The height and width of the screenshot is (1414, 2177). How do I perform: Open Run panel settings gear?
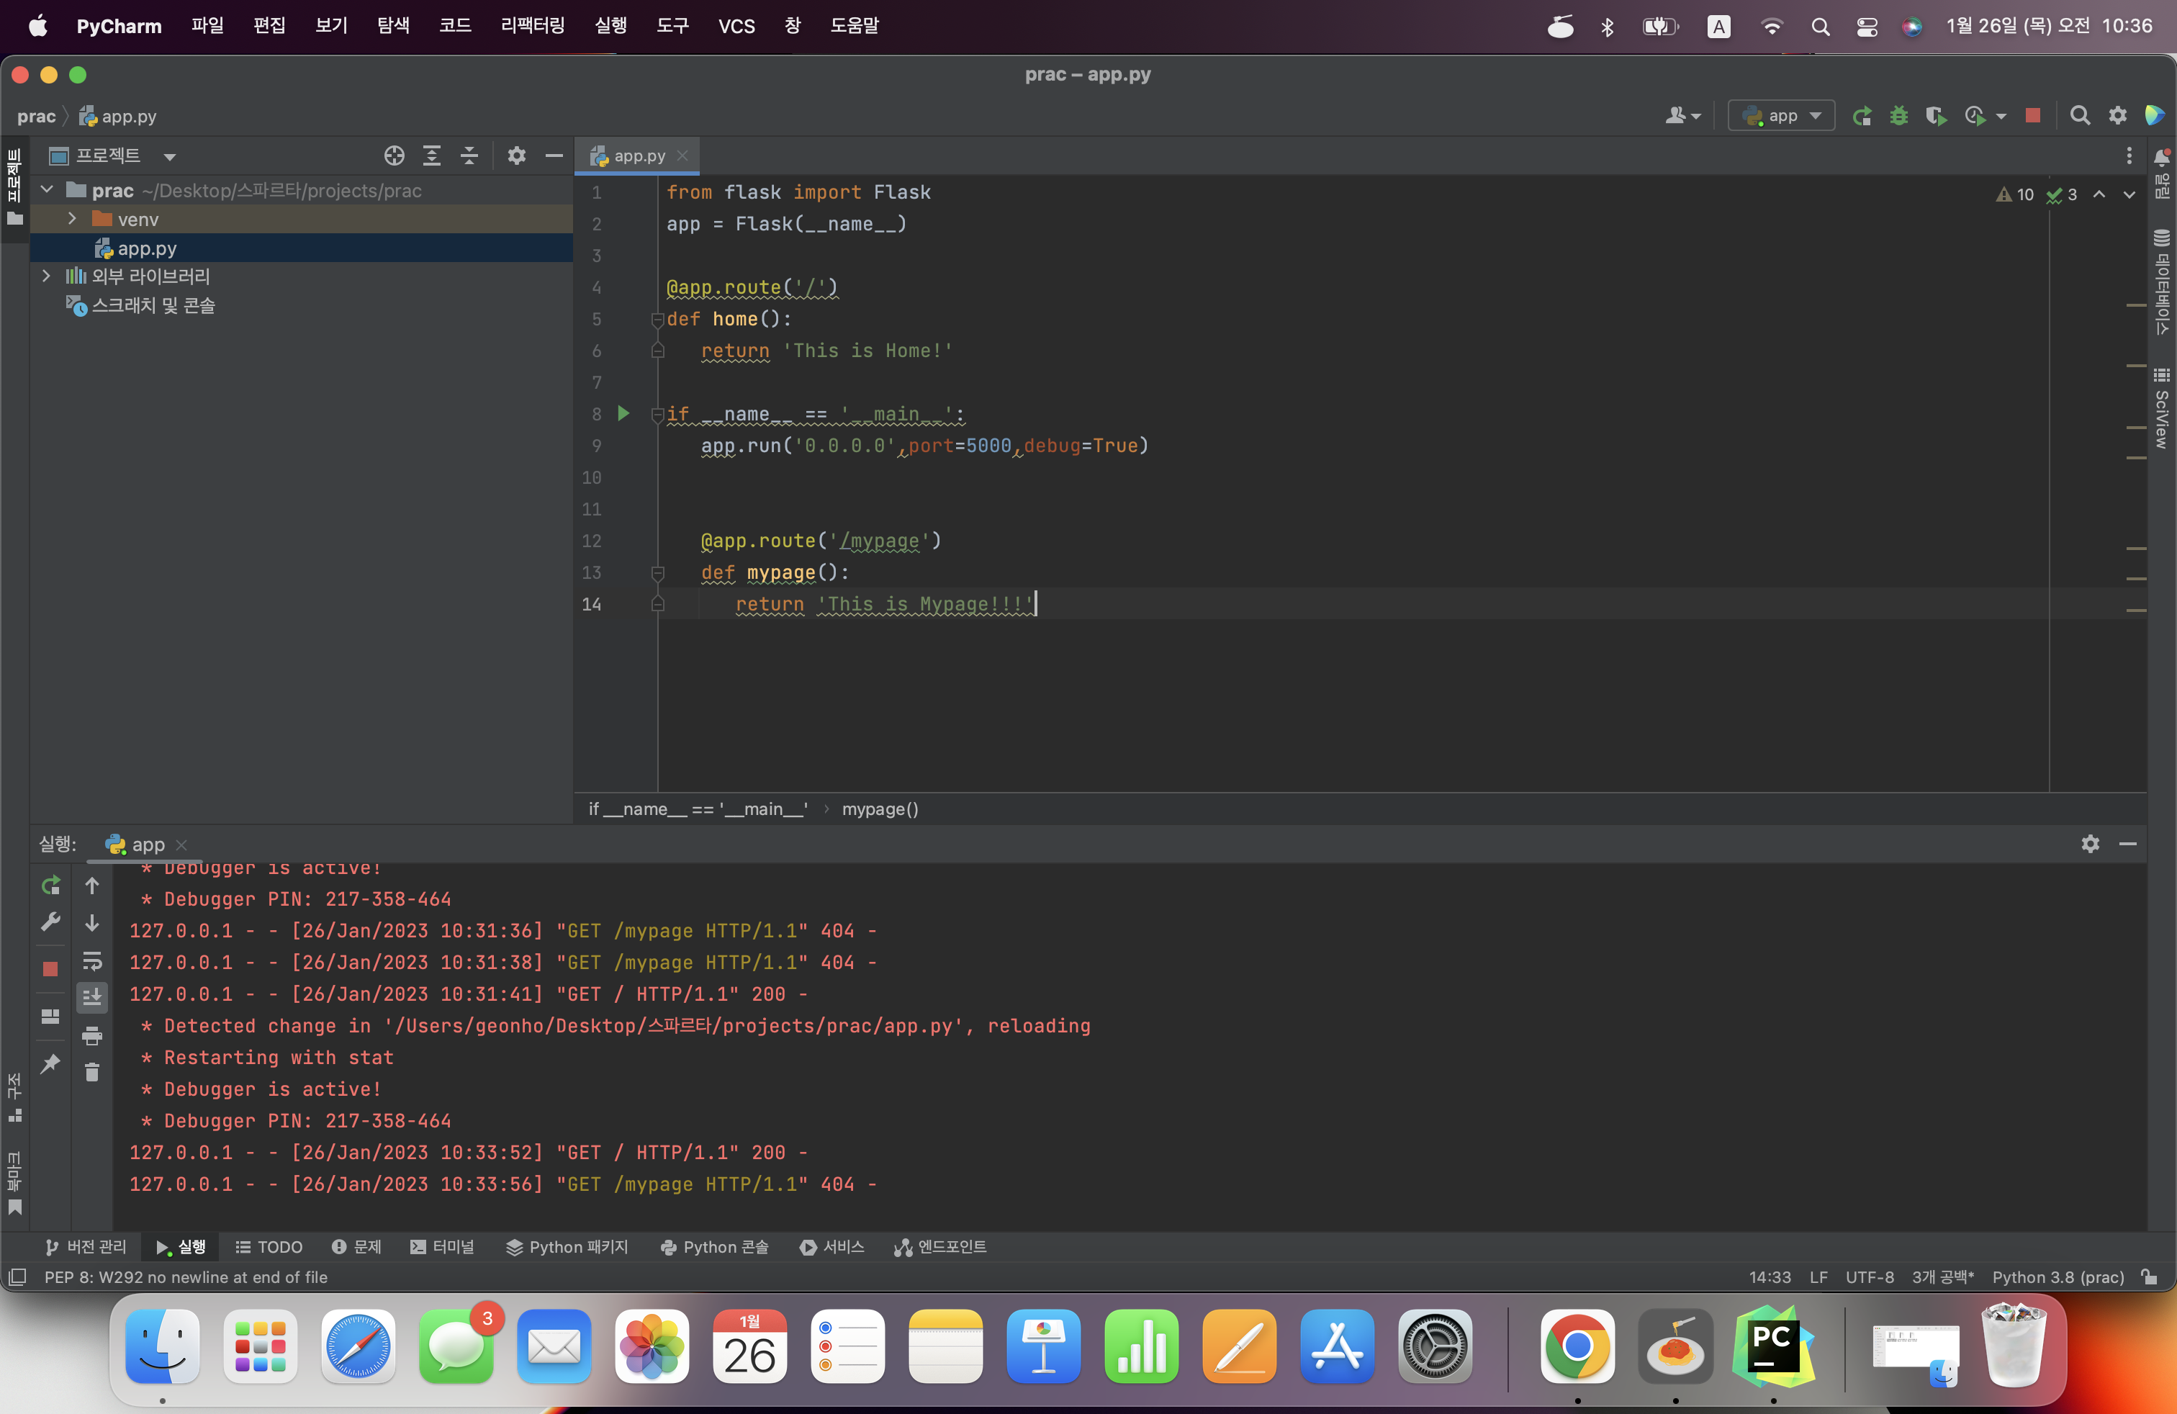pyautogui.click(x=2090, y=843)
